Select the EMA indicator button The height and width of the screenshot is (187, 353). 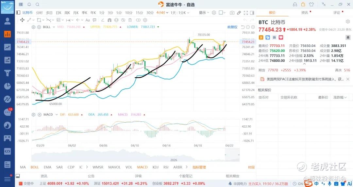tap(47, 167)
